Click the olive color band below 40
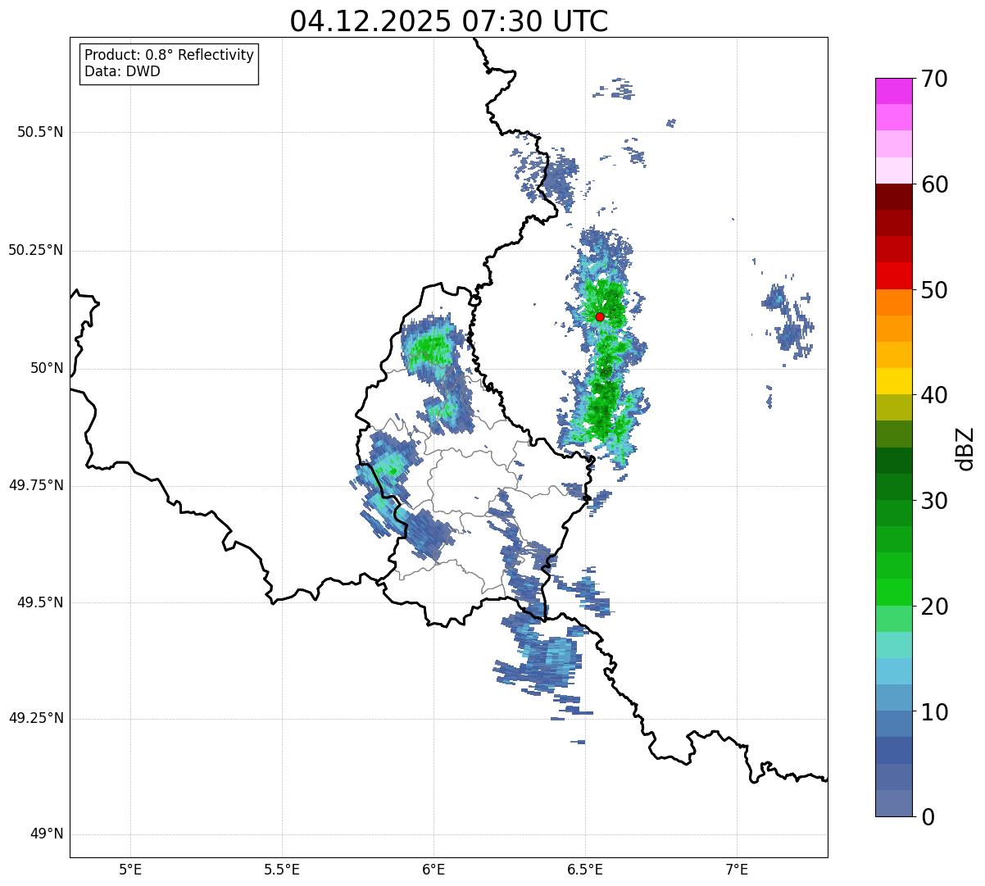Viewport: 985px width, 886px height. click(x=894, y=407)
